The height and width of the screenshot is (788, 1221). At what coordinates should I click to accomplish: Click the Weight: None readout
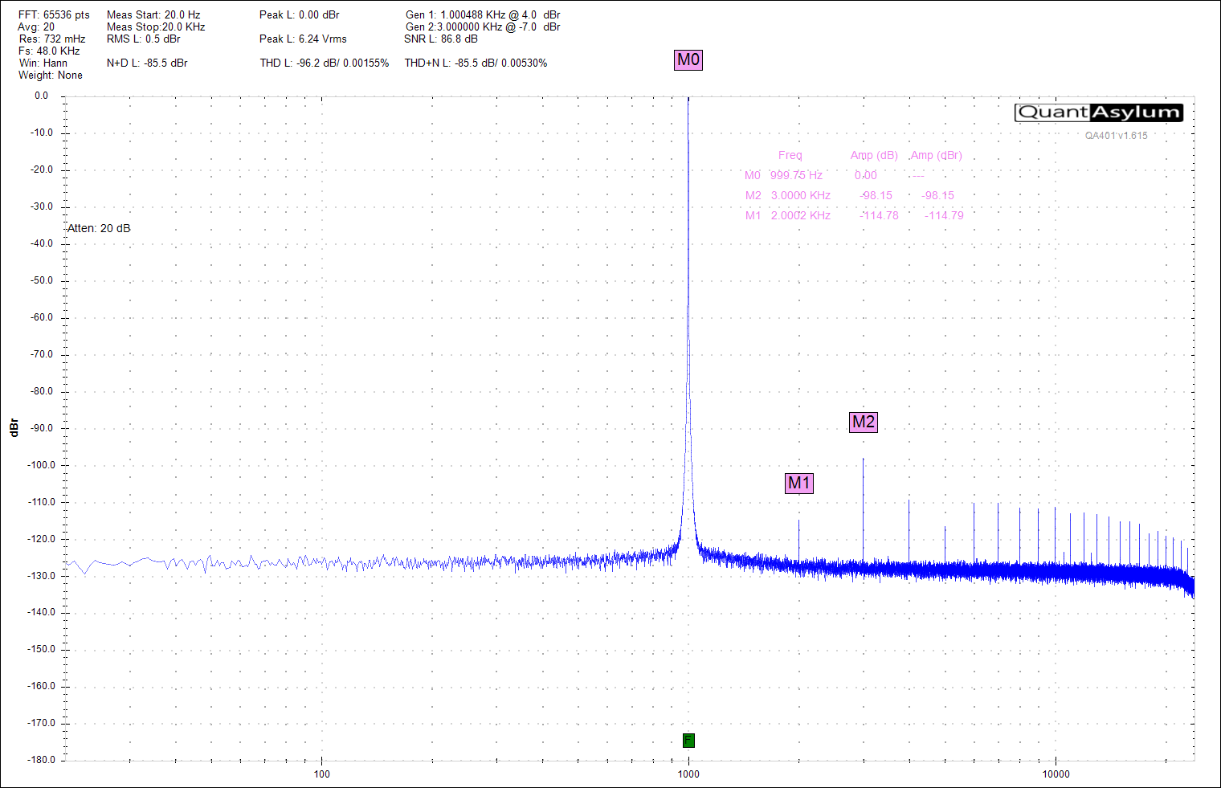[51, 75]
